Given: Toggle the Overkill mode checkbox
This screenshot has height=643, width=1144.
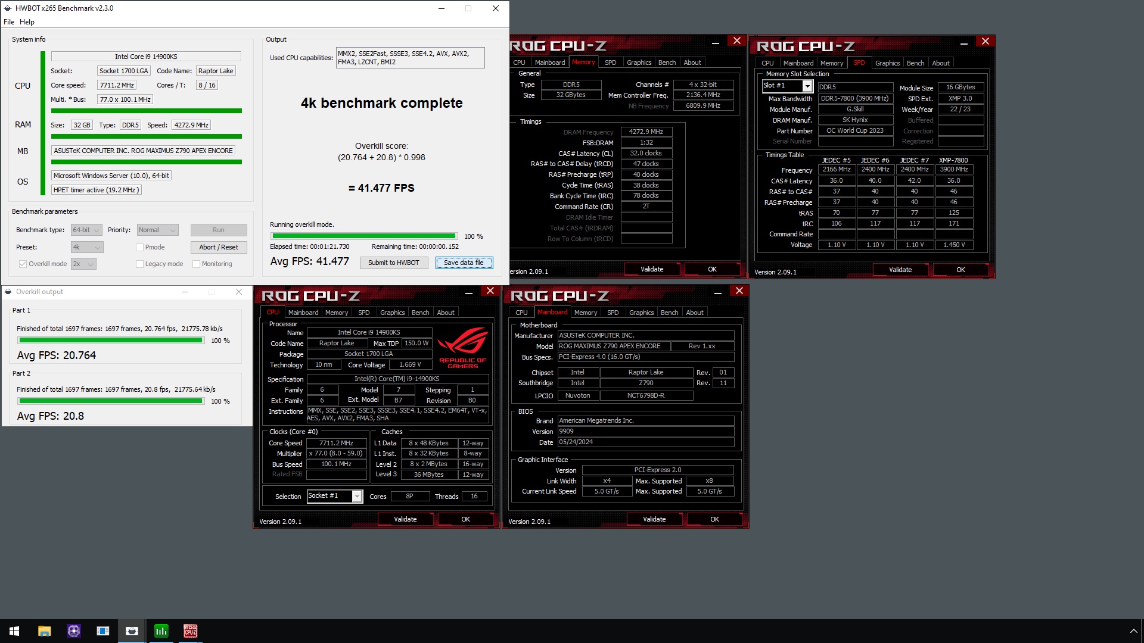Looking at the screenshot, I should click(23, 264).
